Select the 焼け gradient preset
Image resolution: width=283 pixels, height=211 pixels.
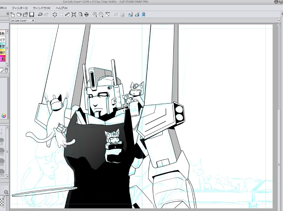pos(3,53)
